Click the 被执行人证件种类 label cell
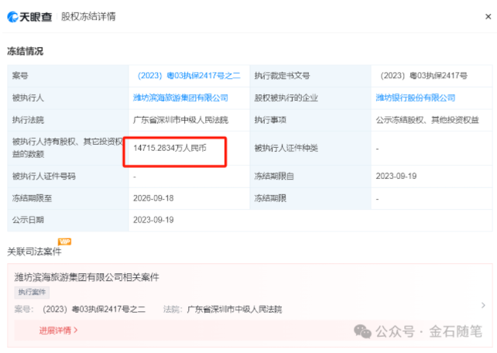This screenshot has width=497, height=353. point(310,149)
